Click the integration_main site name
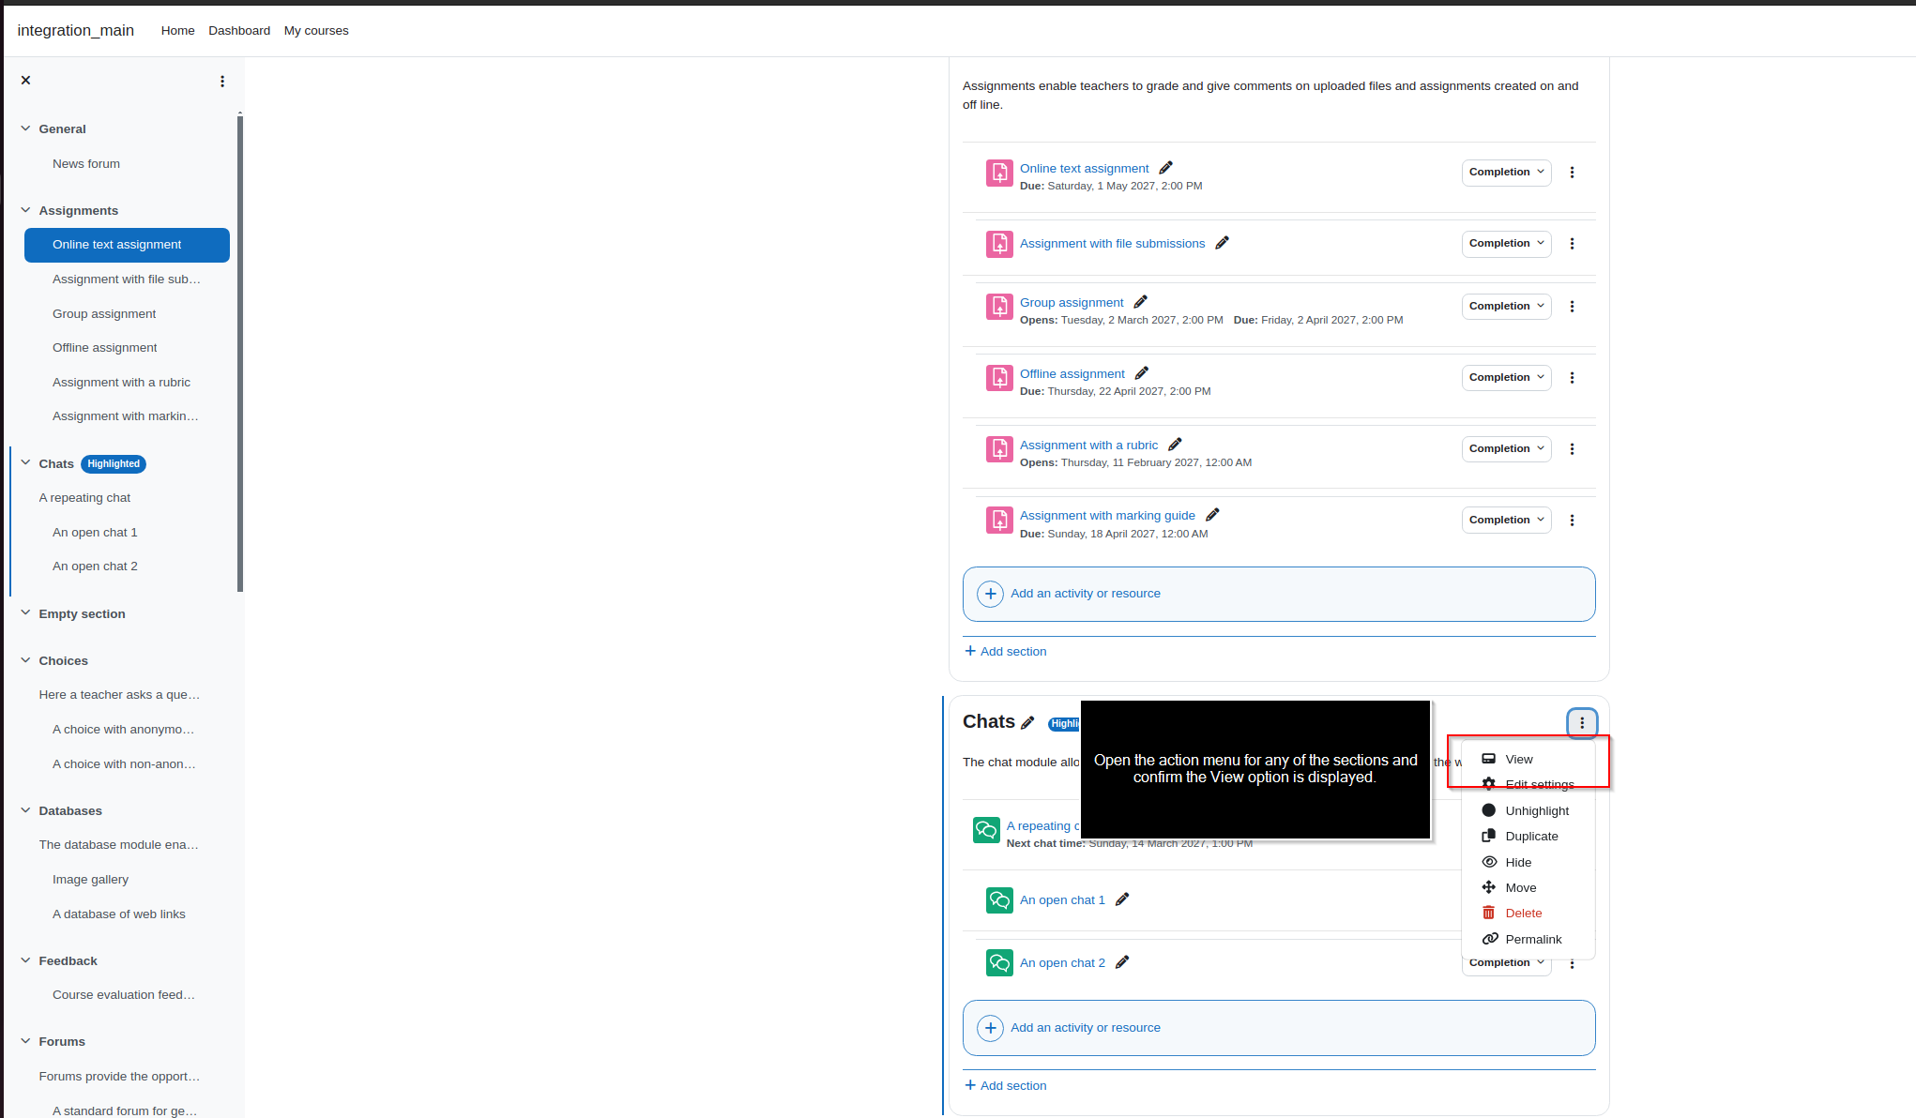Screen dimensions: 1916x1118 [76, 31]
